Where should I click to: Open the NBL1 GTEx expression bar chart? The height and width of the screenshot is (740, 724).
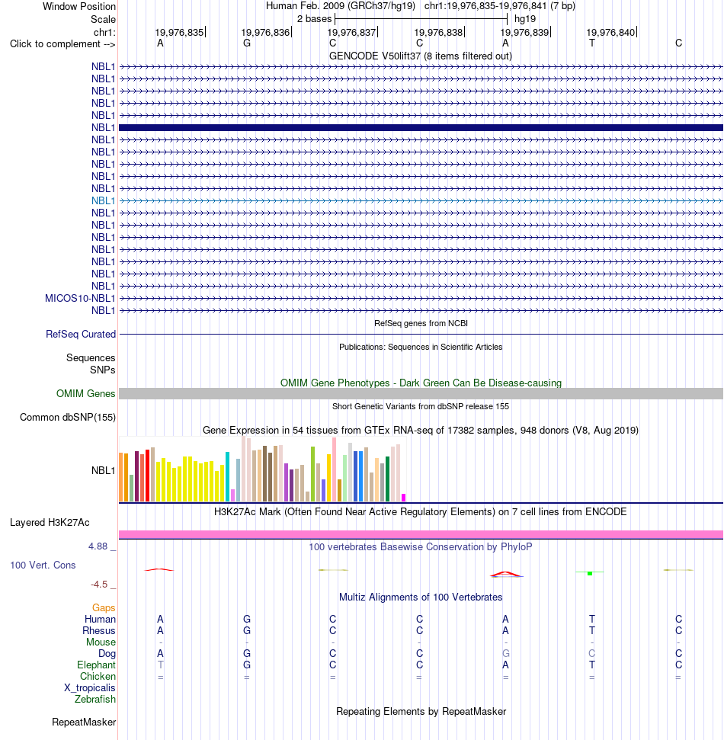(x=262, y=469)
